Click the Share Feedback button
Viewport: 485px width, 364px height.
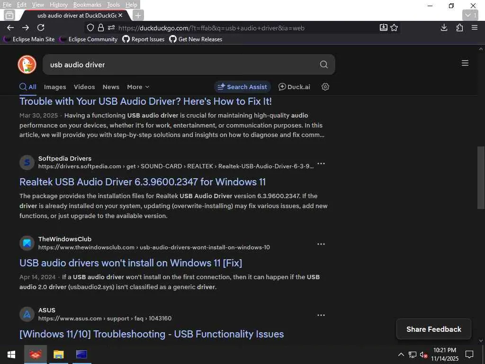434,329
